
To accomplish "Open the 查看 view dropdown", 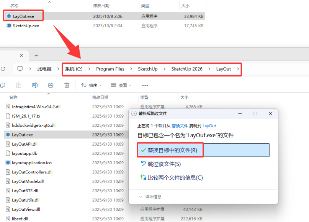I will pyautogui.click(x=121, y=85).
